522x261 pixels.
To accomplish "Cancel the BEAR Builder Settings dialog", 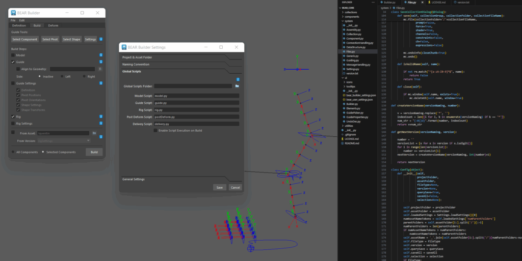I will (x=236, y=188).
